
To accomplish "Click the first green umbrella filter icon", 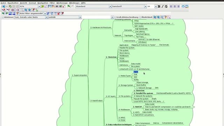I will 3,14.
